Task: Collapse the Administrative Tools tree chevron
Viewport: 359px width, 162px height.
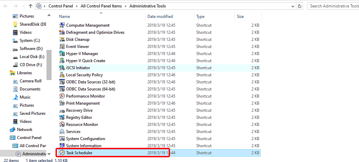Action: click(x=49, y=154)
